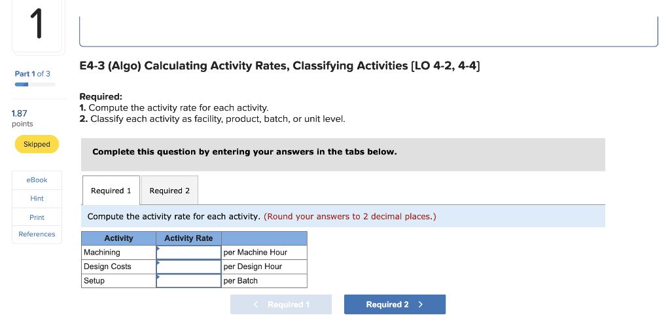Click the disabled Required 1 back button
Image resolution: width=670 pixels, height=332 pixels.
click(281, 304)
